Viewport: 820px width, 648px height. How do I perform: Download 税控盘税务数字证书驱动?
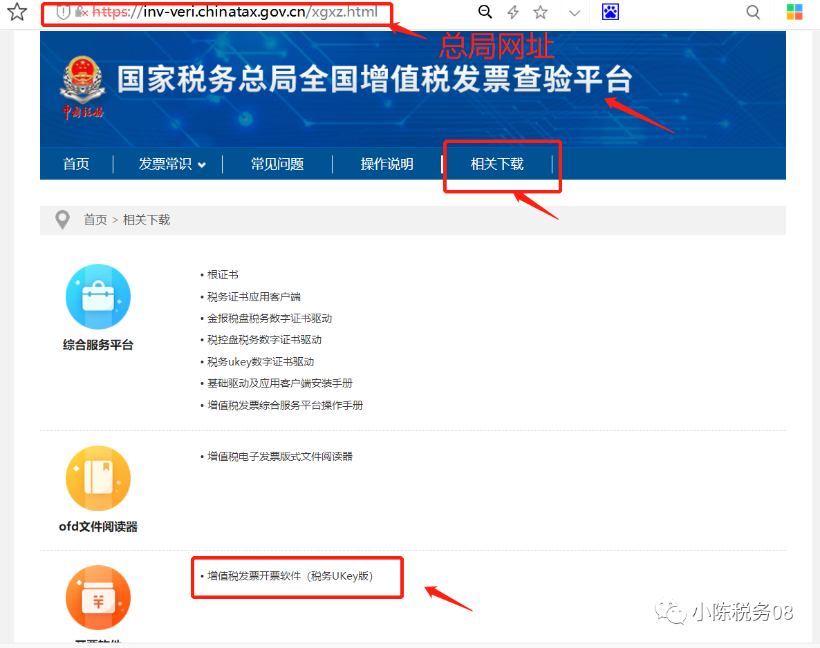pyautogui.click(x=265, y=340)
